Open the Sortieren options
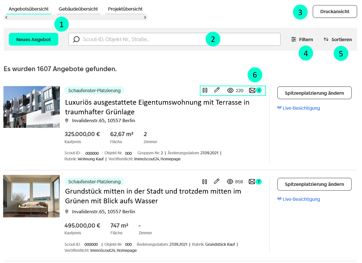362x263 pixels. tap(337, 40)
